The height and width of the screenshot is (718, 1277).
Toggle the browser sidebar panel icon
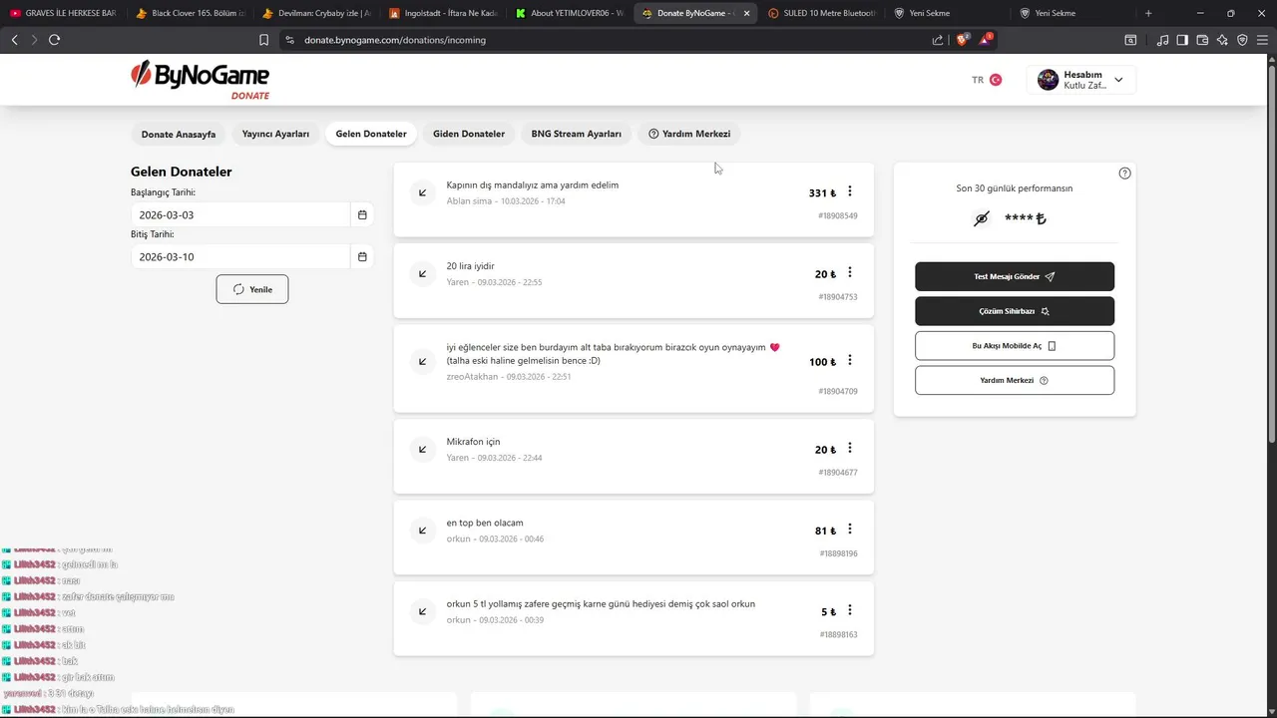point(1182,40)
